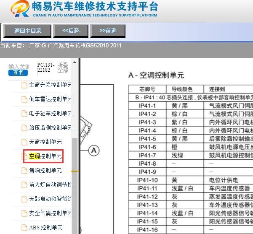253x234 pixels.
Task: Go back with the <<后退 button
Action: [71, 31]
